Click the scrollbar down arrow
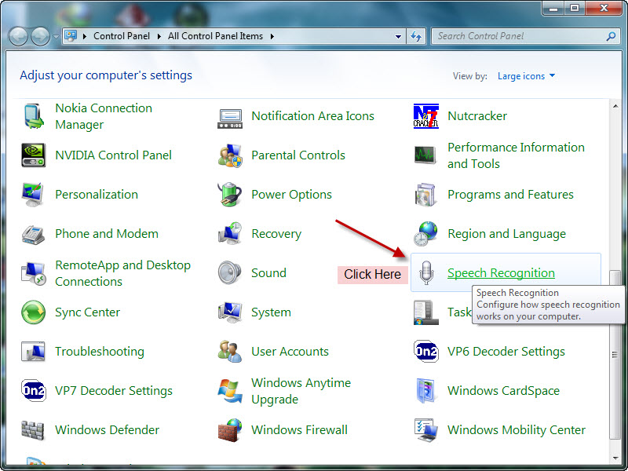The height and width of the screenshot is (471, 628). pos(615,458)
